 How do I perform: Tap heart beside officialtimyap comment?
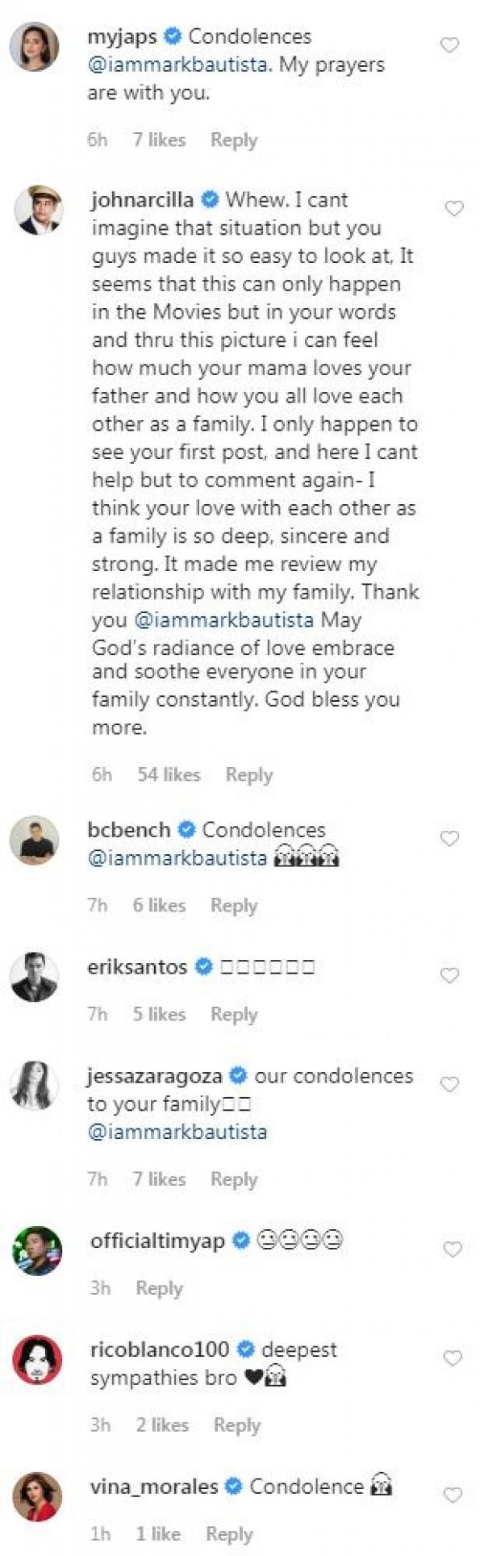tap(453, 1249)
